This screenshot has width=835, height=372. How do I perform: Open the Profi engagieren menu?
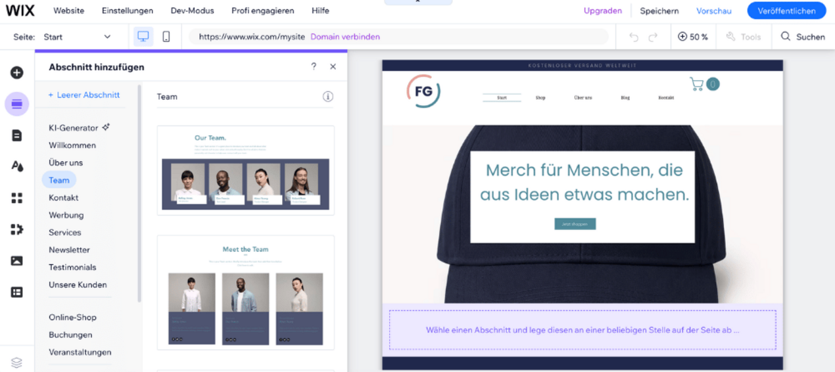(263, 11)
